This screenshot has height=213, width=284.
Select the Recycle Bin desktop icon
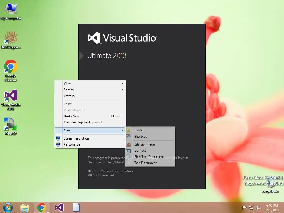point(270,184)
